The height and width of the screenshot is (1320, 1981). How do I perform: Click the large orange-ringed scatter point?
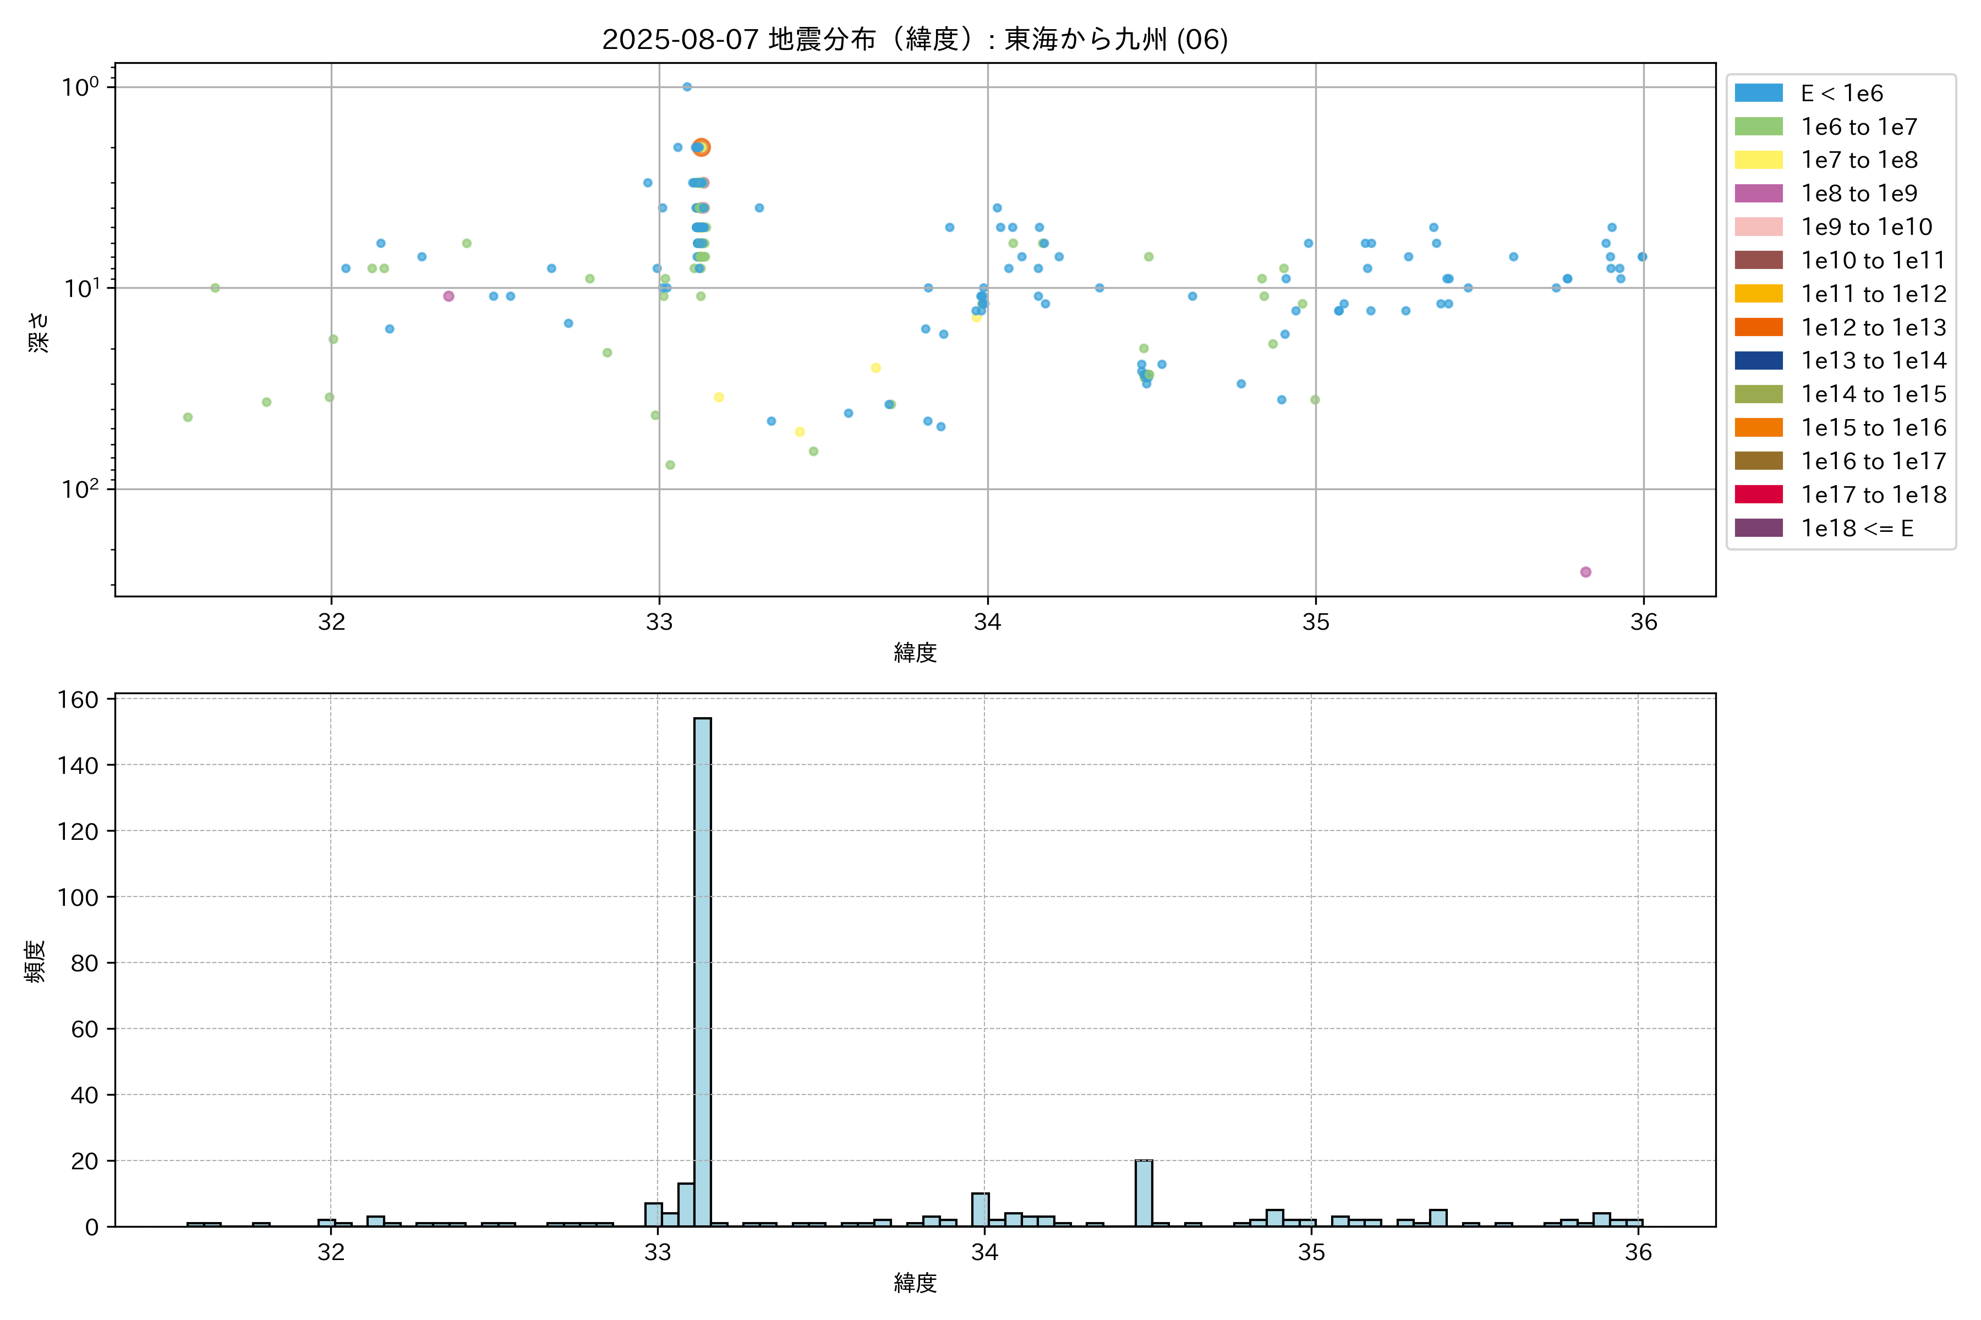click(x=701, y=147)
